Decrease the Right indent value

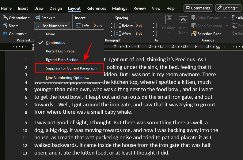pos(112,35)
